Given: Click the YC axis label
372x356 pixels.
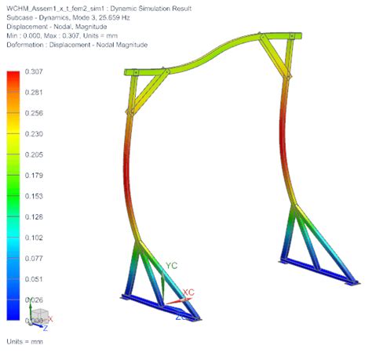Looking at the screenshot, I should pos(172,266).
